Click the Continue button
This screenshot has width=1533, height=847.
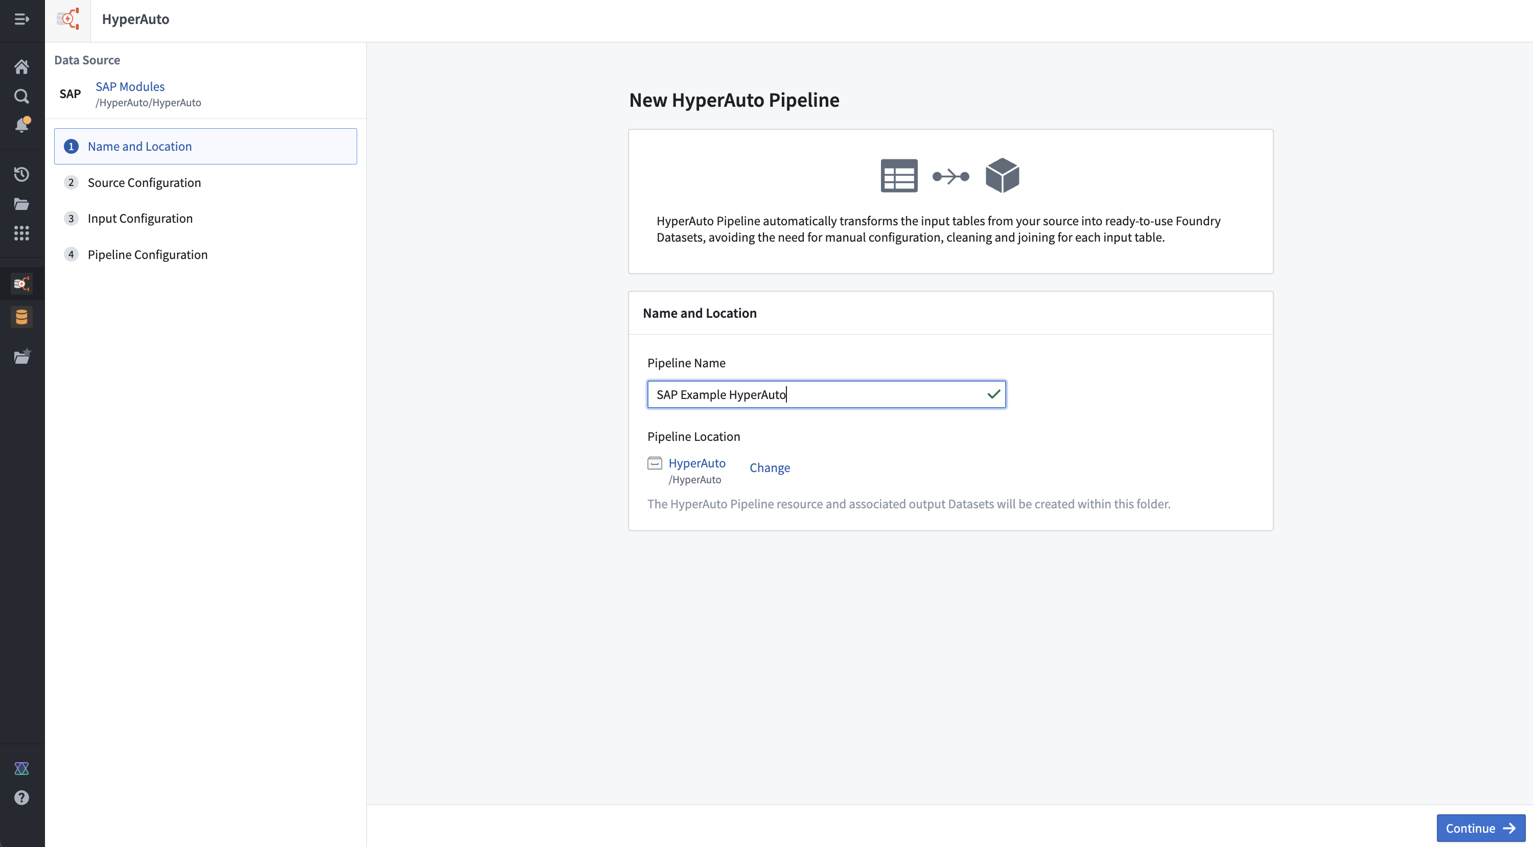[1481, 828]
